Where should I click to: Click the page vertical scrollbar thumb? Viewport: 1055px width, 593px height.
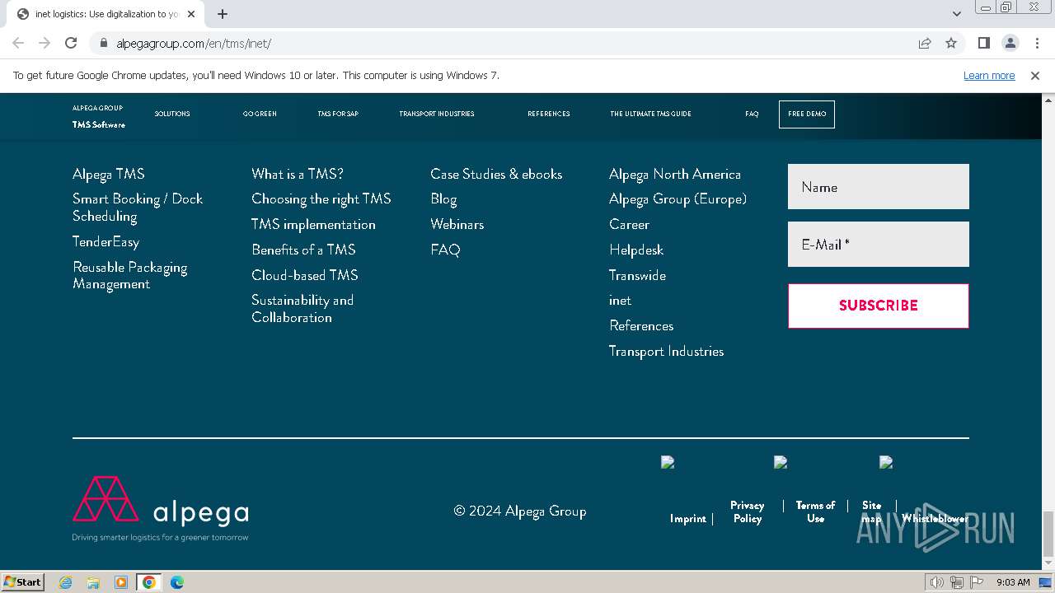coord(1048,532)
